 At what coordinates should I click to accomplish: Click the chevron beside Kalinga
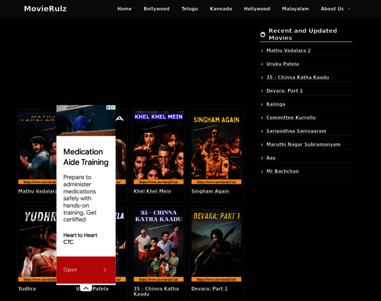tap(262, 104)
